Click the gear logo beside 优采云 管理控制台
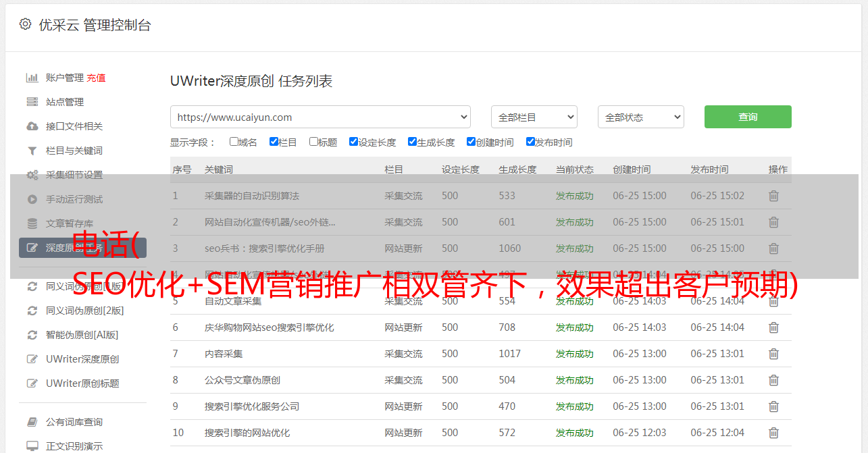 [25, 24]
